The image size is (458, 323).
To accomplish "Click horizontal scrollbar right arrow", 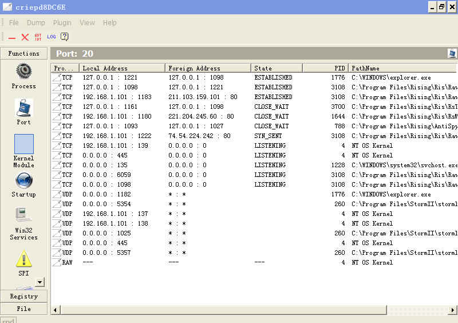I will [x=453, y=310].
